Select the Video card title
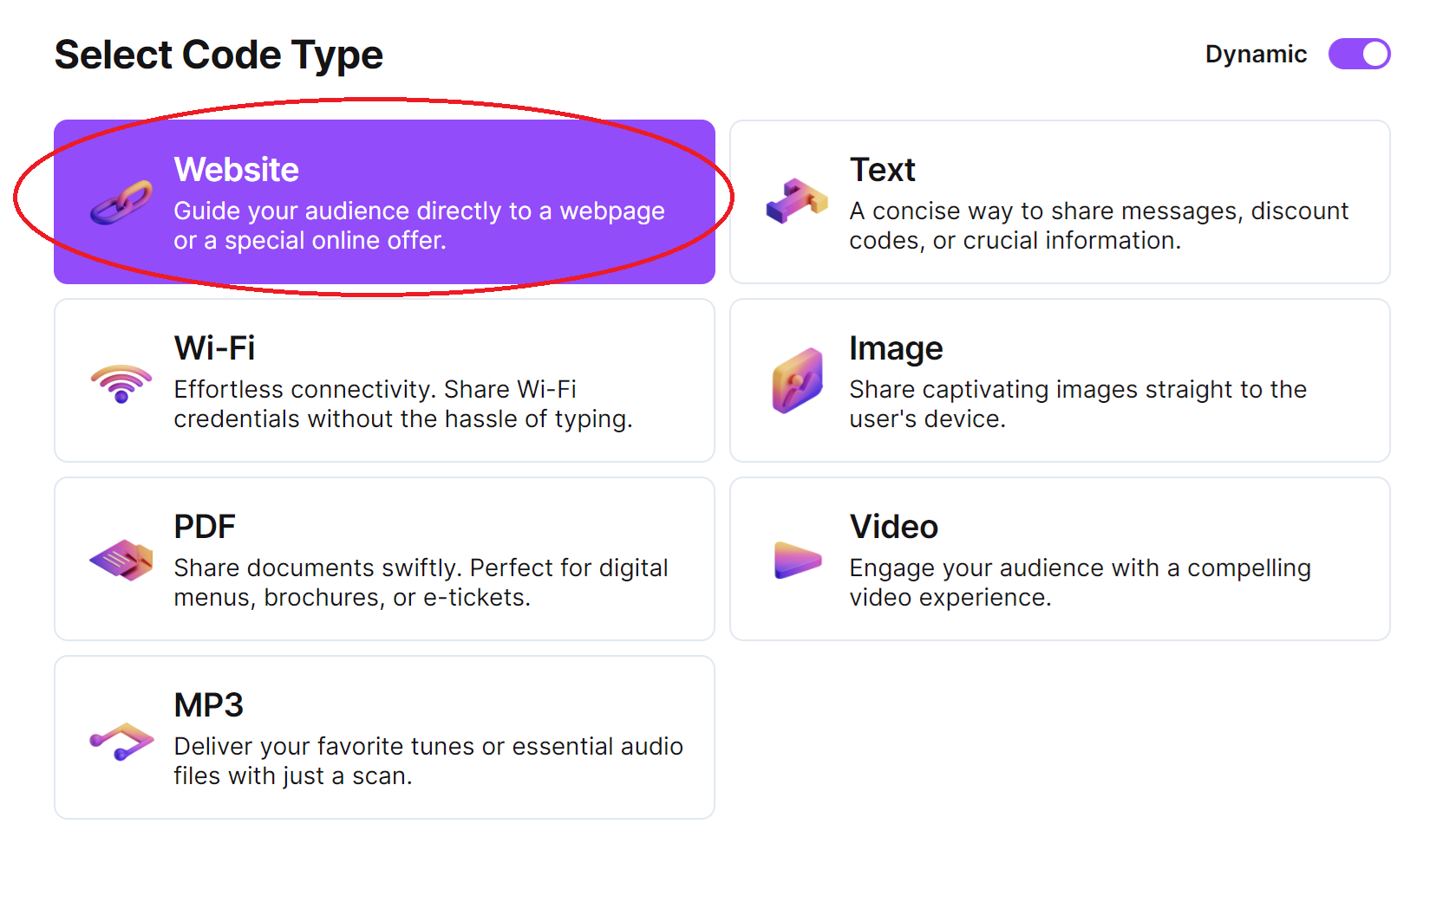 click(893, 527)
